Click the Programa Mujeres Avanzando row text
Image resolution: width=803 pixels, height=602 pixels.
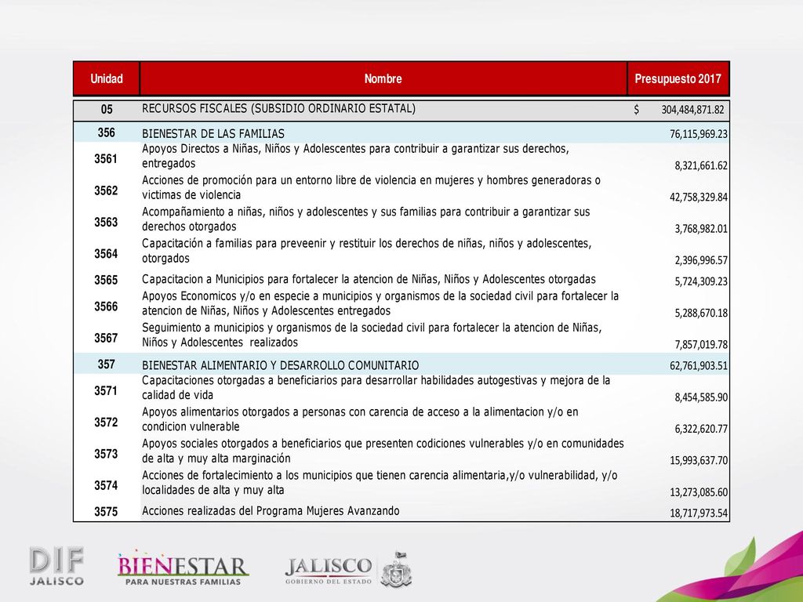coord(271,511)
